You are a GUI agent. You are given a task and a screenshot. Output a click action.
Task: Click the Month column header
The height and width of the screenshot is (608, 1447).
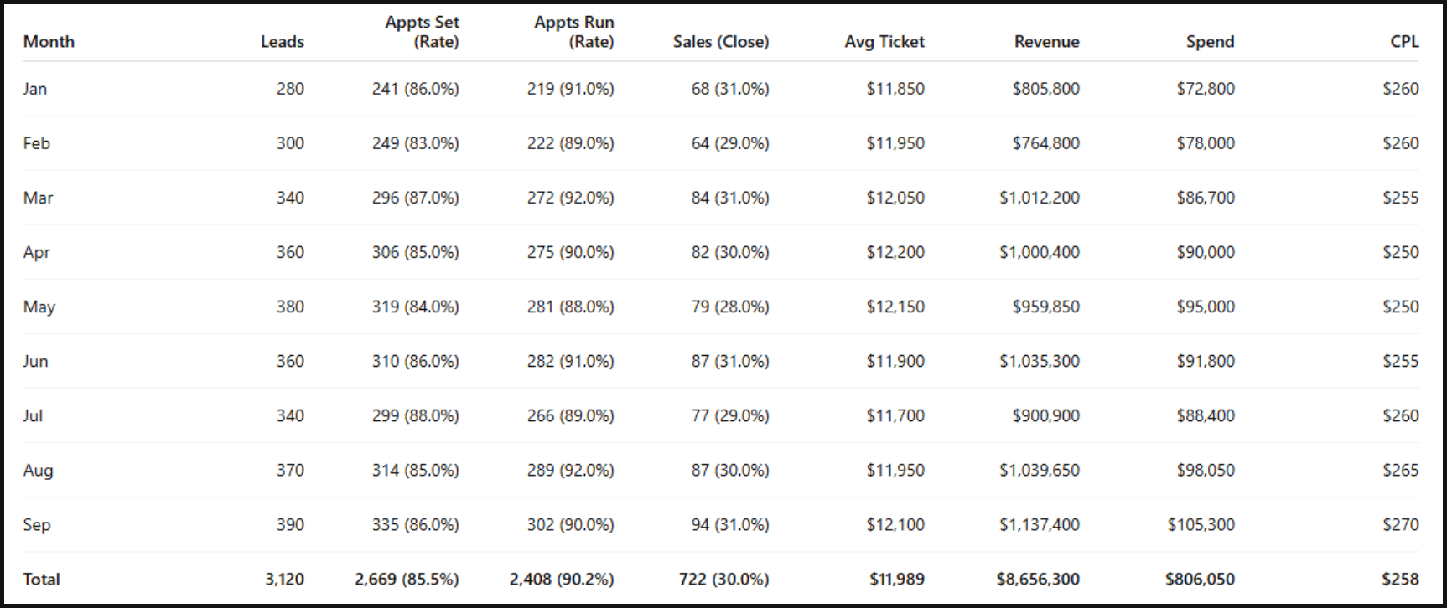49,41
